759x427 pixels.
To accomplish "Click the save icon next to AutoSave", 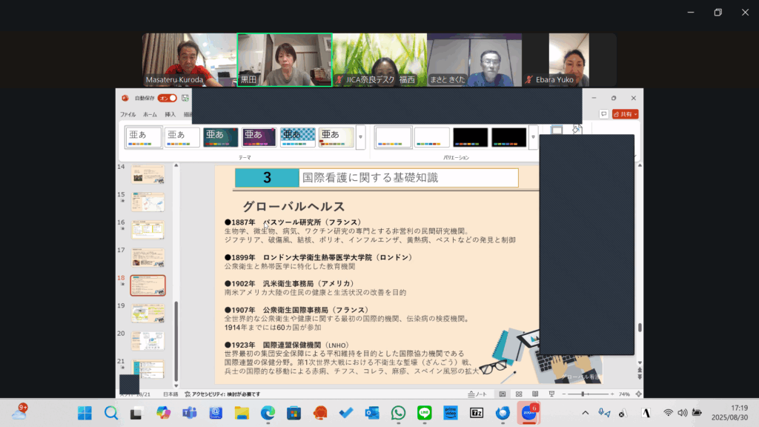I will coord(185,98).
